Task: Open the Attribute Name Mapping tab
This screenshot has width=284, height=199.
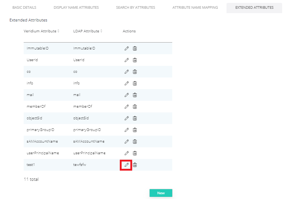Action: click(195, 8)
